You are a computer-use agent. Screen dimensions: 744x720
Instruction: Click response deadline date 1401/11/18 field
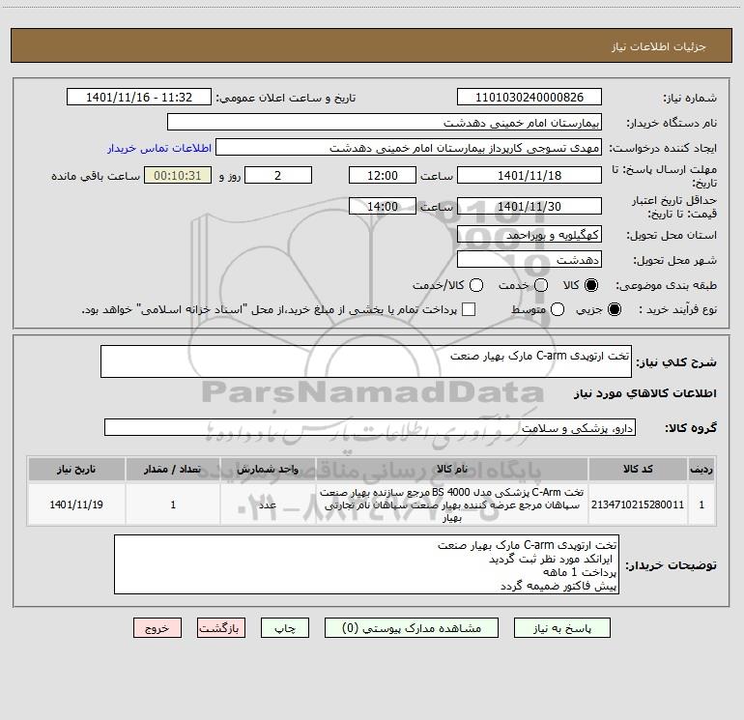[x=529, y=175]
